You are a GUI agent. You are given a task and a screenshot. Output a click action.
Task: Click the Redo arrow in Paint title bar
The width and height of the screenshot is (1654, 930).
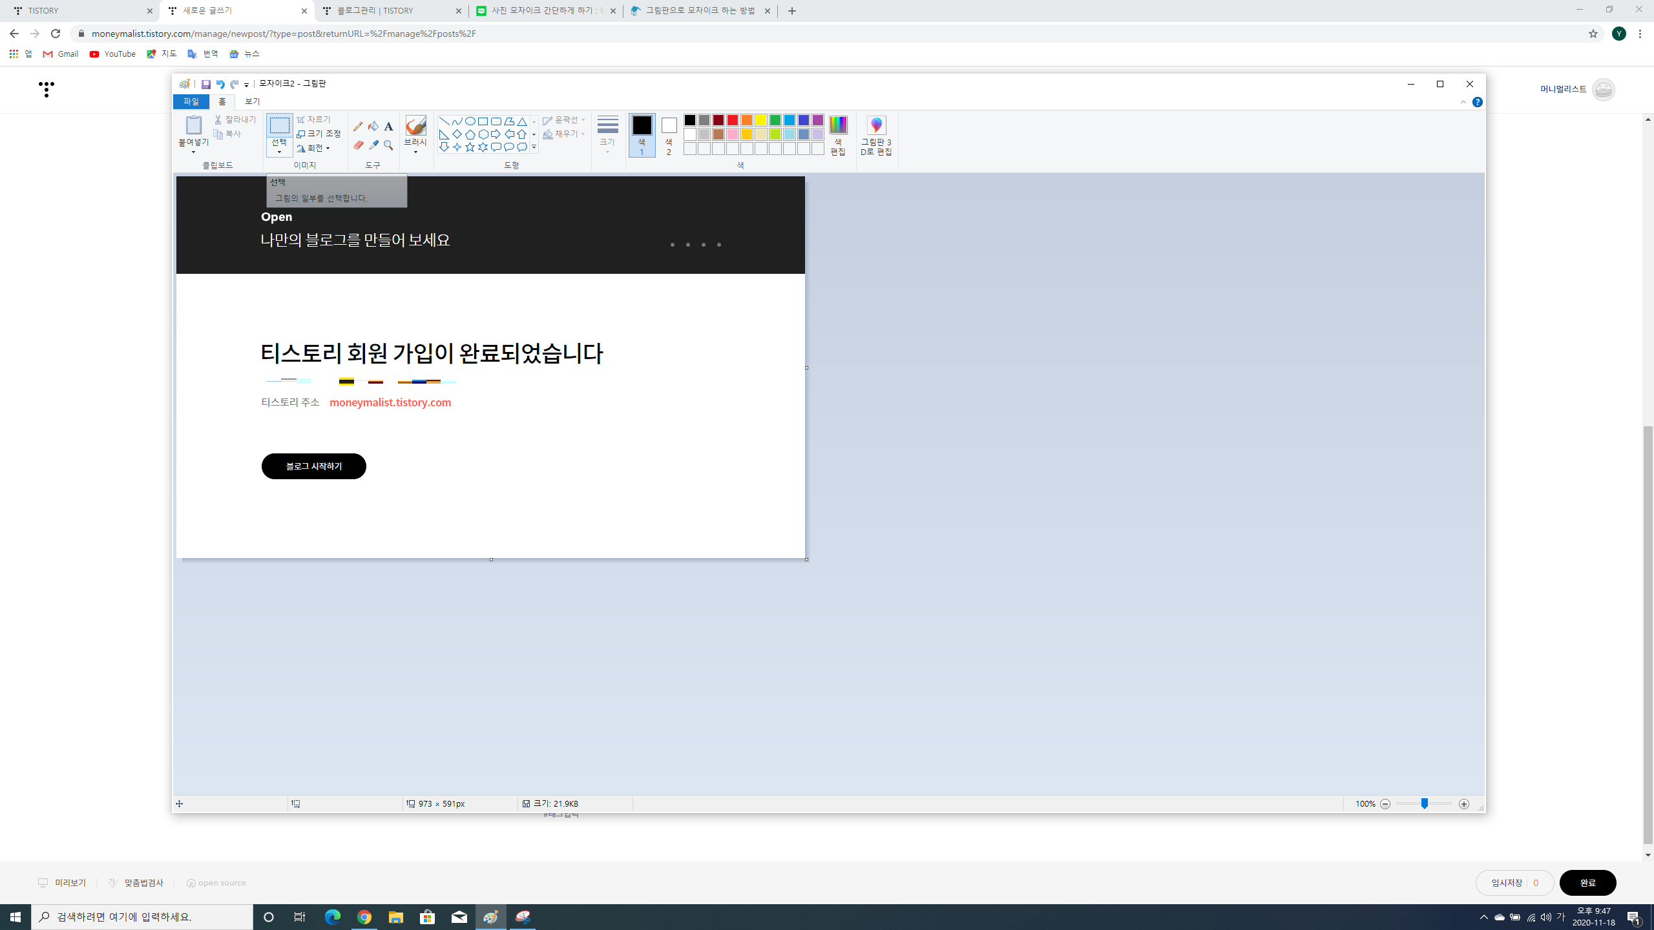234,84
